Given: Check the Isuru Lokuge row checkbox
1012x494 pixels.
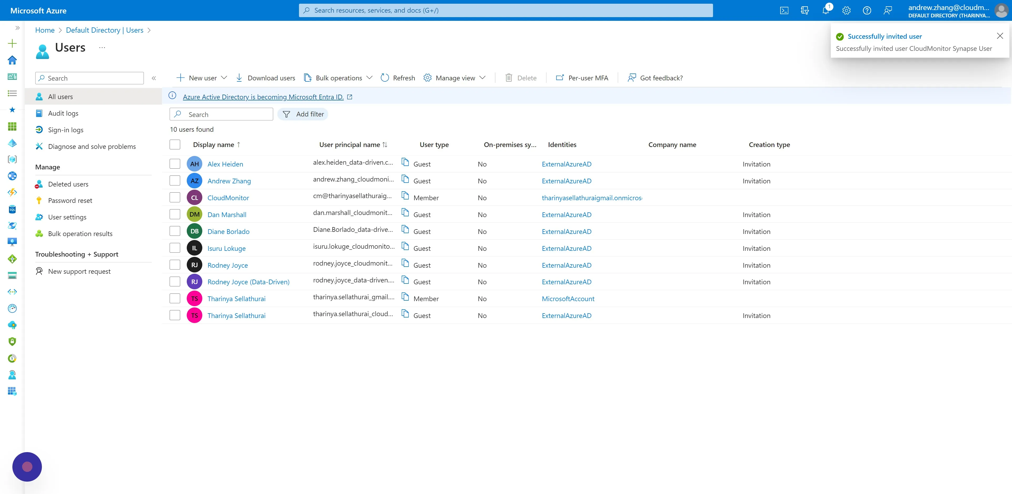Looking at the screenshot, I should click(175, 248).
